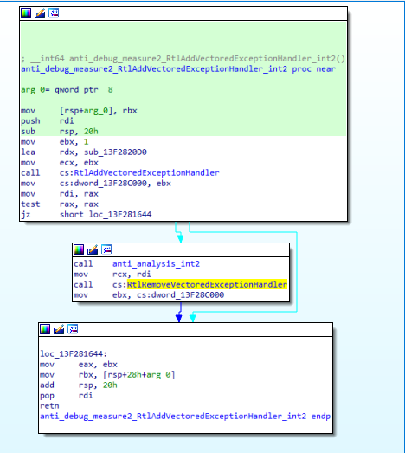Click group-nodes icon in proc header node

[x=54, y=13]
